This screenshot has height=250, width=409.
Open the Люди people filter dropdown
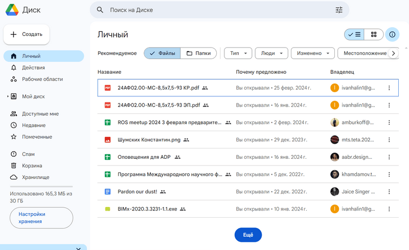pos(271,53)
